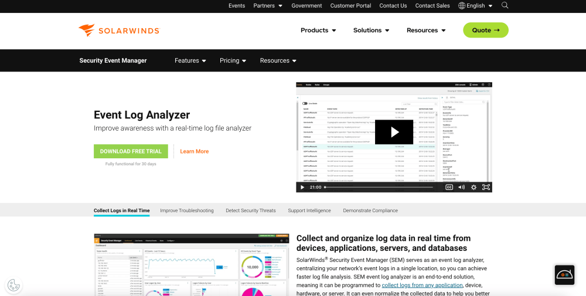Open cookie preferences icon
The height and width of the screenshot is (296, 586).
pos(14,285)
